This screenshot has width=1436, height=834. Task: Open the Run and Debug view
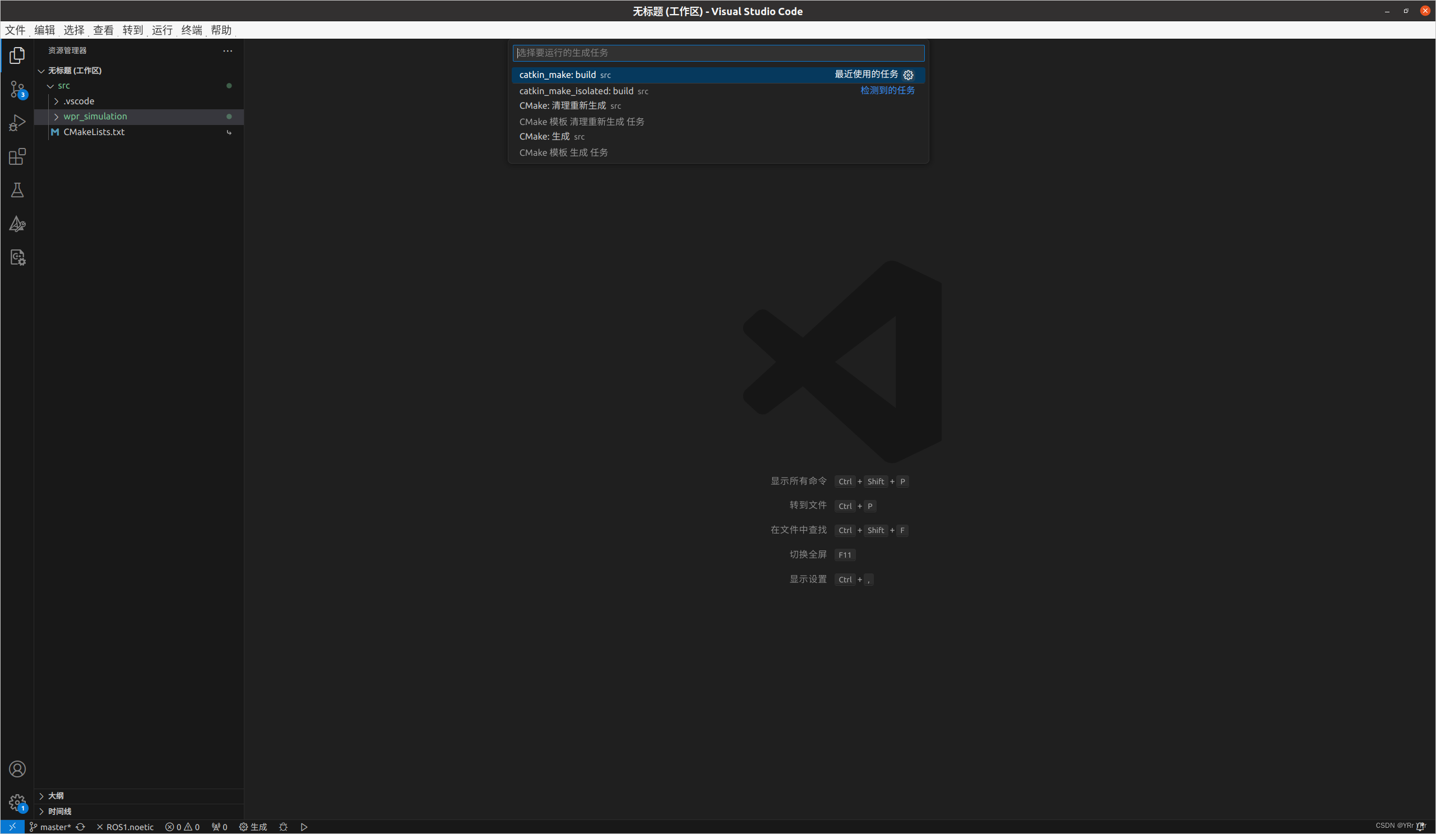click(x=17, y=123)
